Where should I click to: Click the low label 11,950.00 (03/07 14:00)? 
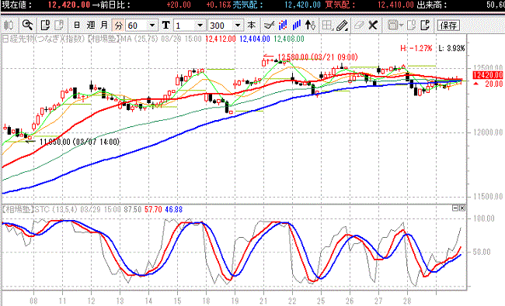[79, 142]
